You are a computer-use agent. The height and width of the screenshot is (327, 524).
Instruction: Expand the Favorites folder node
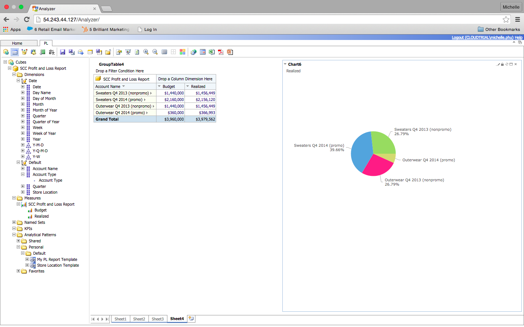[x=18, y=271]
